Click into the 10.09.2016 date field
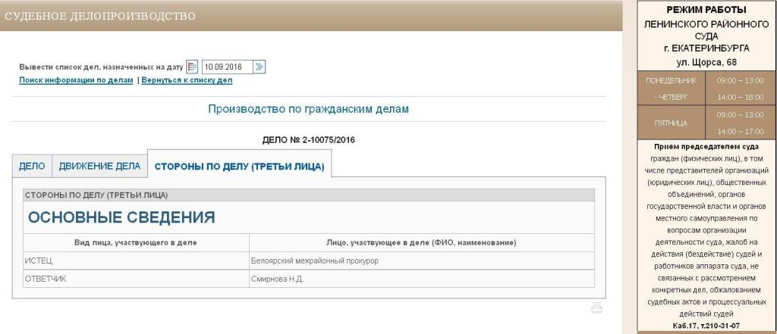This screenshot has height=334, width=777. point(225,67)
